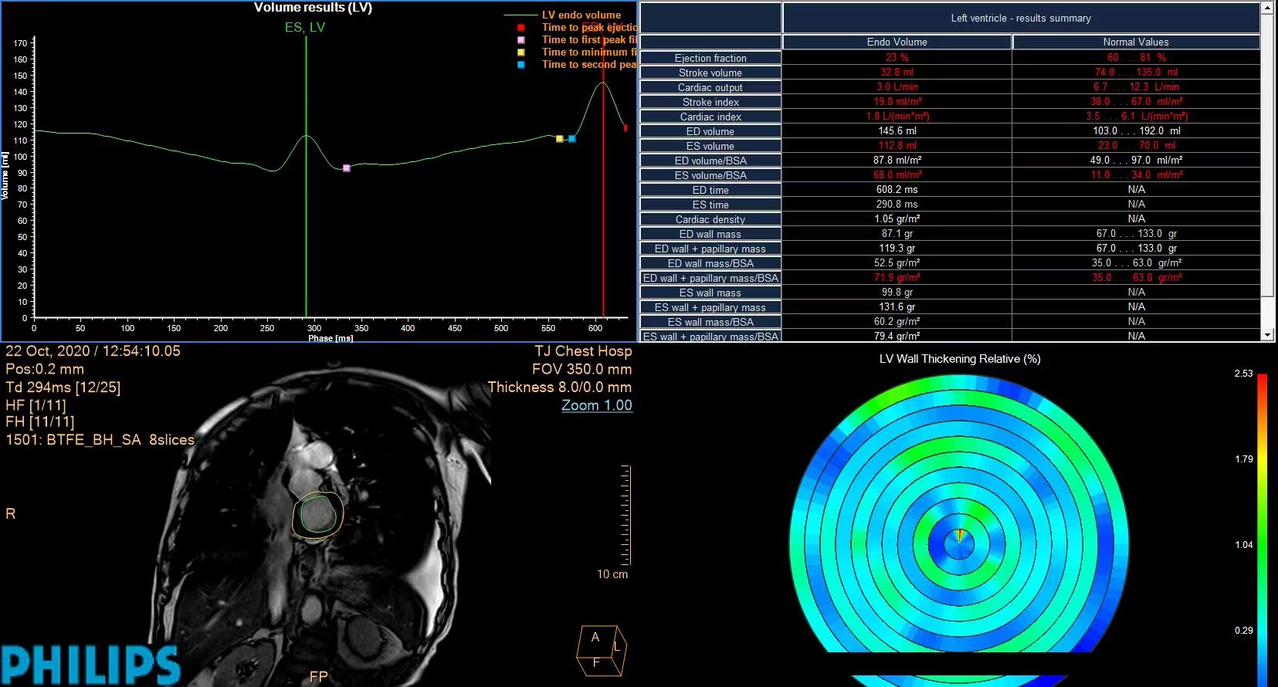Click pink legend square for first peak filling
1278x687 pixels.
pyautogui.click(x=521, y=40)
